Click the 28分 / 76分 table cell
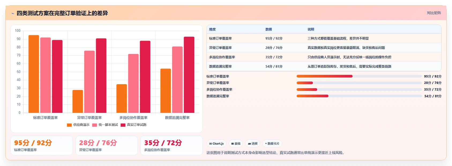The height and width of the screenshot is (166, 452). click(274, 48)
